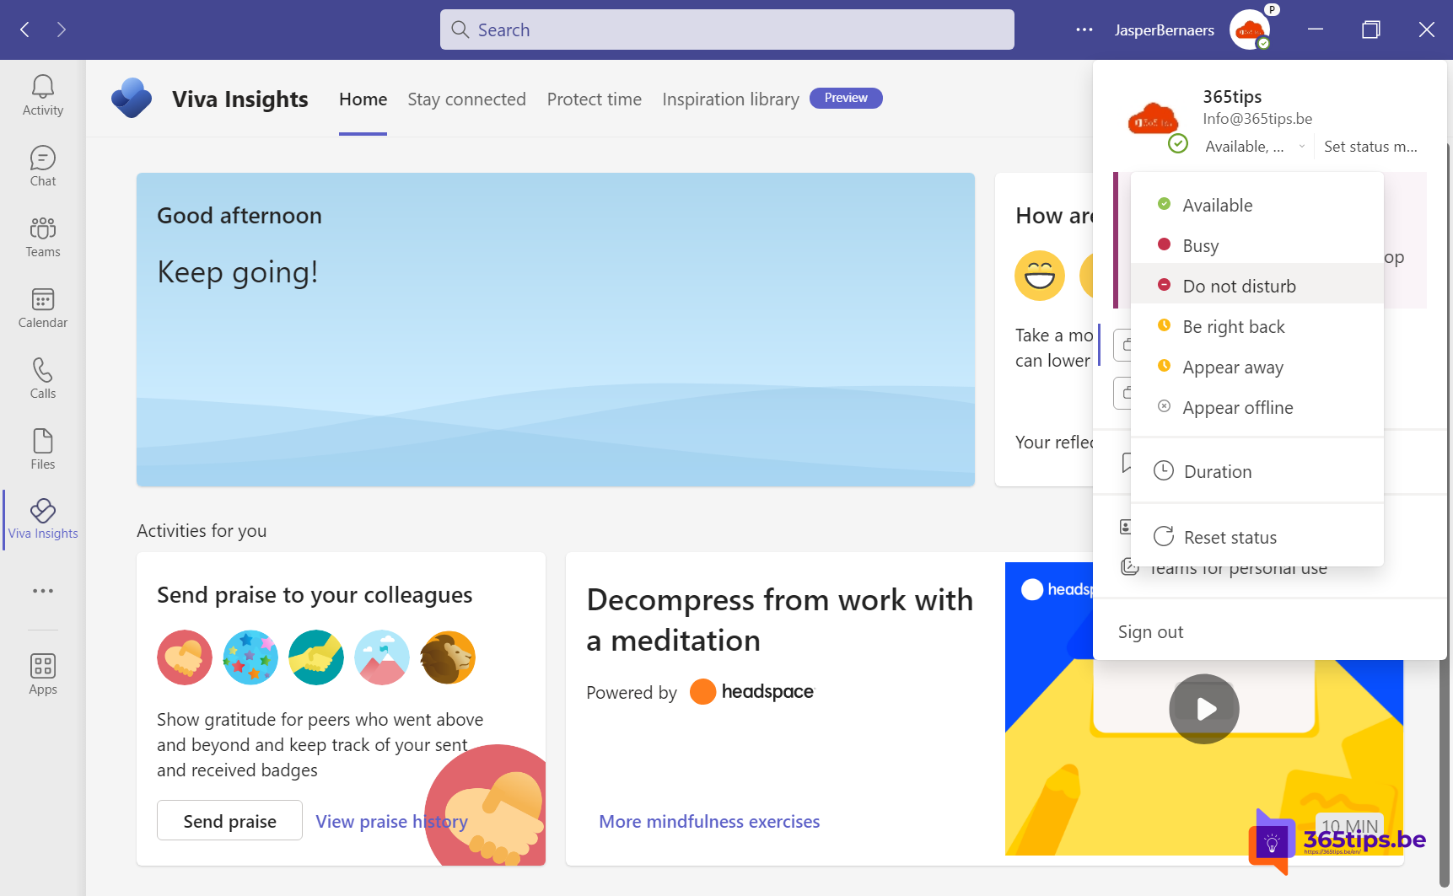Show more apps ellipsis in sidebar

(43, 591)
